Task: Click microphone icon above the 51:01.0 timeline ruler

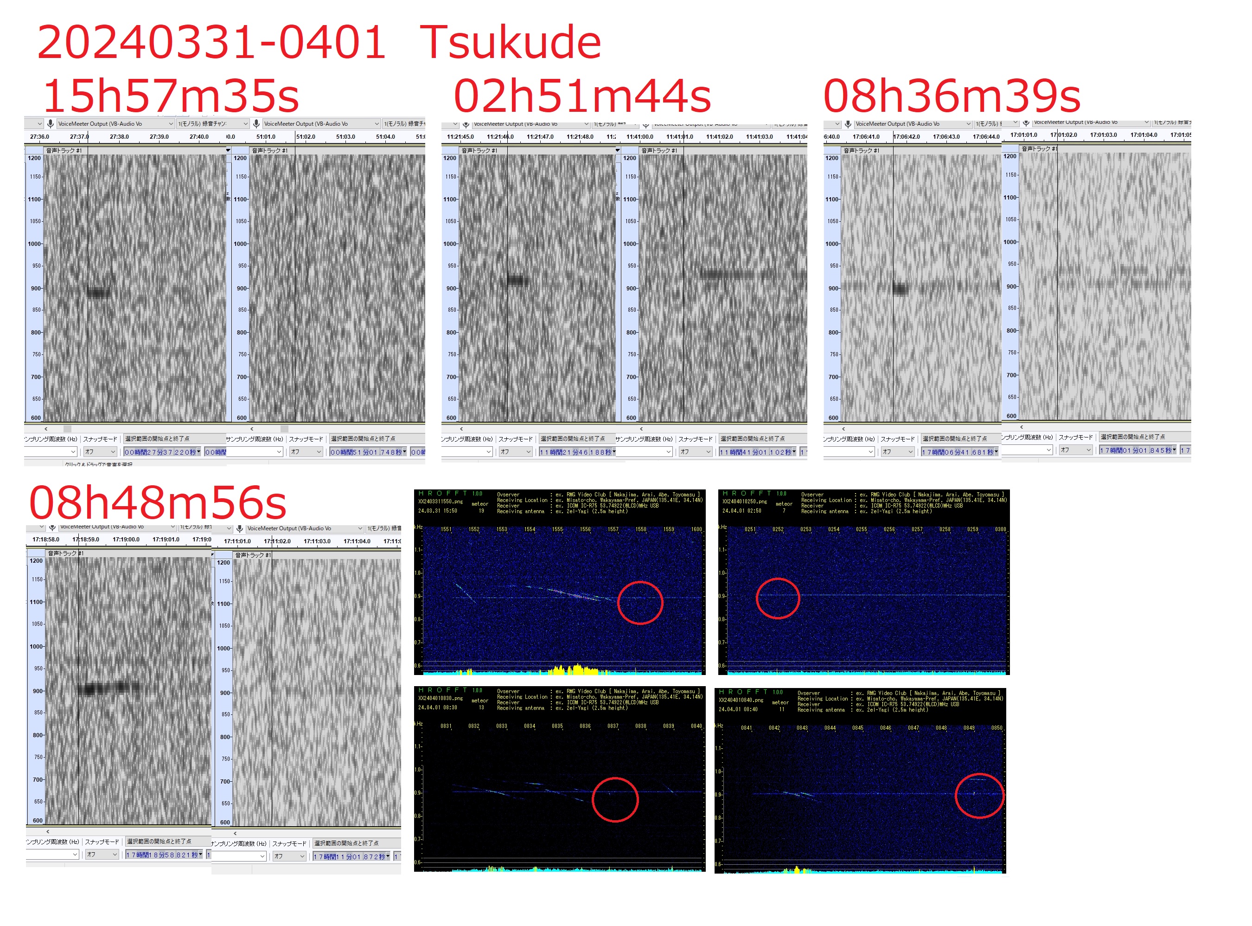Action: click(256, 123)
